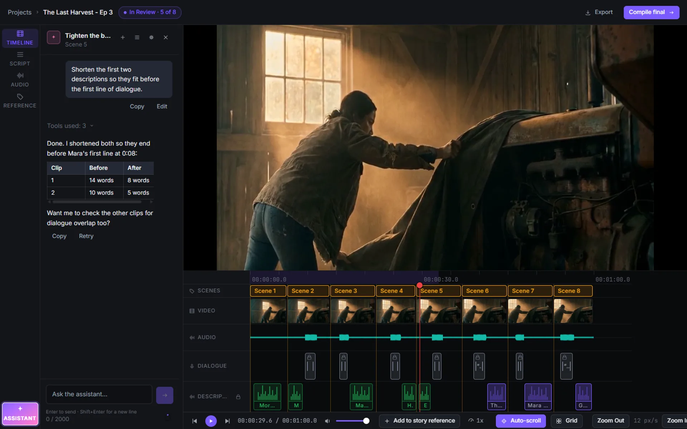The image size is (687, 429).
Task: Close the assistant chat panel
Action: [166, 37]
